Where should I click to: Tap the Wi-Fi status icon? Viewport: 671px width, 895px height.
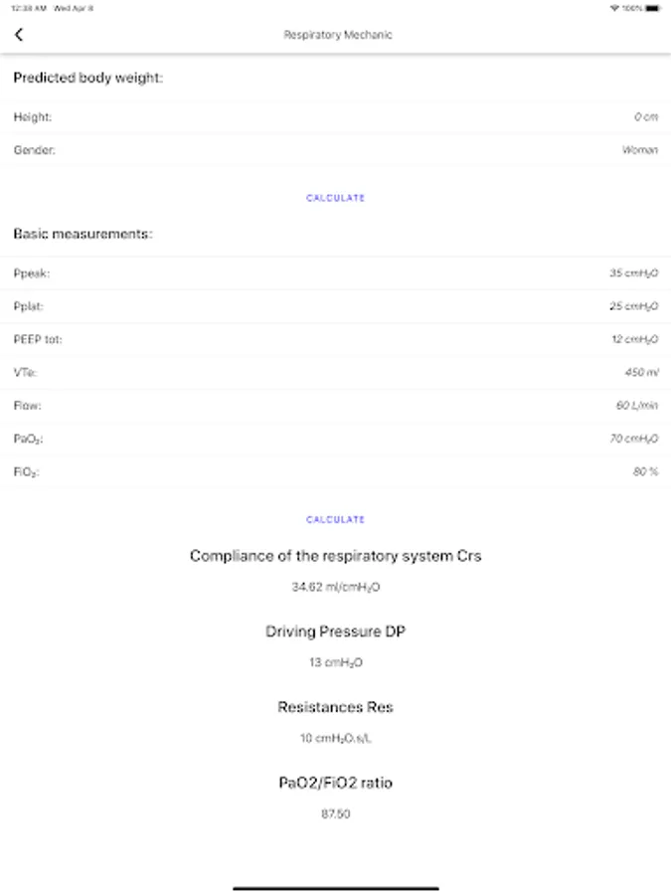coord(615,8)
